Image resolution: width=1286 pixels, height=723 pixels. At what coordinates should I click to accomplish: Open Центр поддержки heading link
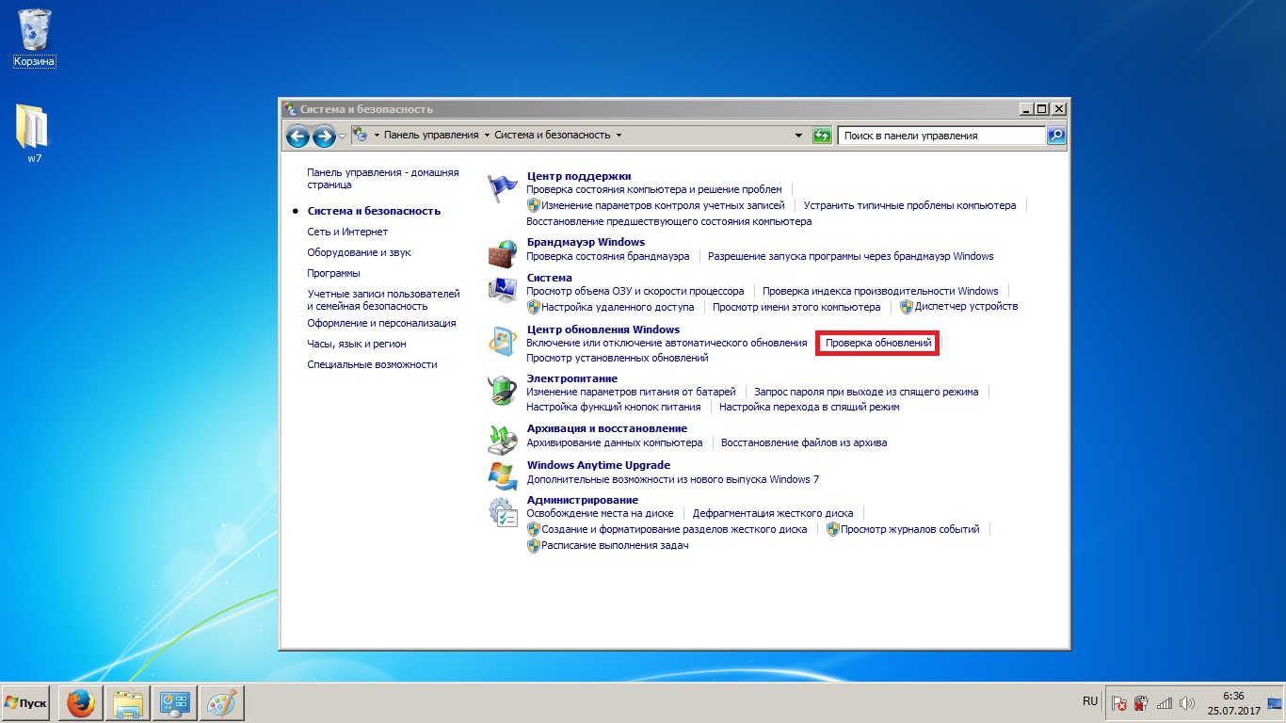[579, 176]
